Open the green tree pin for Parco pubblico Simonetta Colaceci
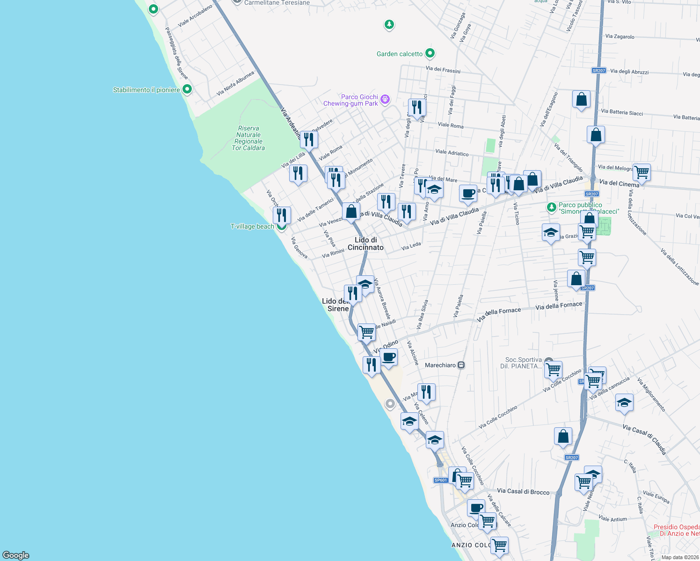 coord(552,207)
